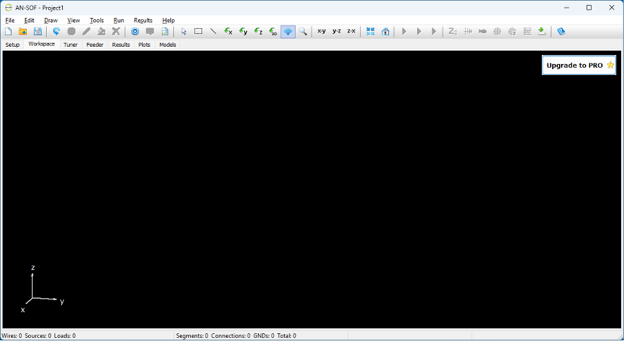The image size is (625, 341).
Task: Open the File menu
Action: point(10,20)
